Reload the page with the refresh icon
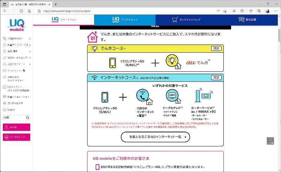Image resolution: width=281 pixels, height=172 pixels. click(x=21, y=11)
